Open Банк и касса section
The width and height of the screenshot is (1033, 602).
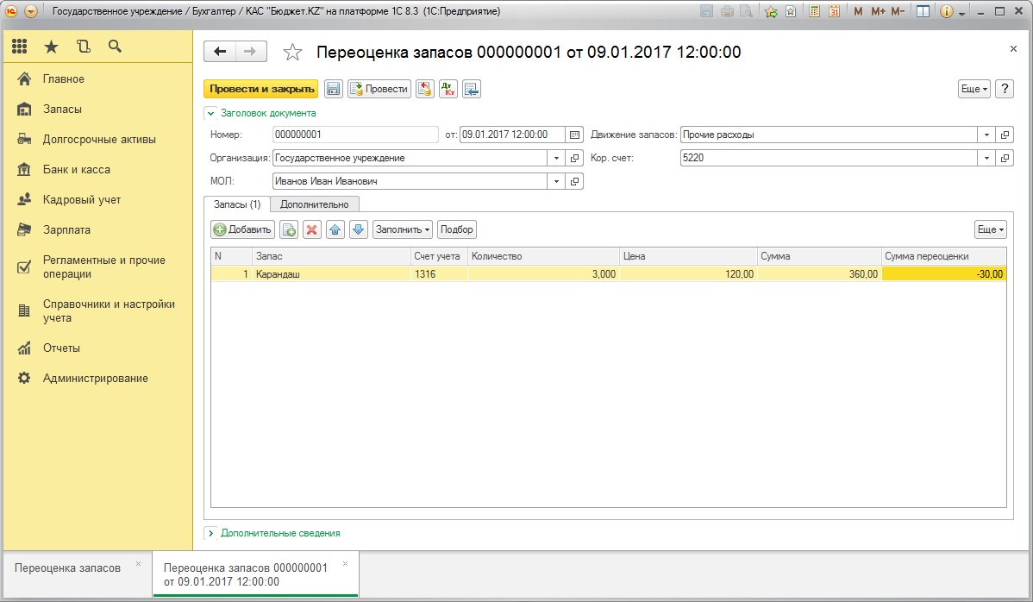coord(77,170)
